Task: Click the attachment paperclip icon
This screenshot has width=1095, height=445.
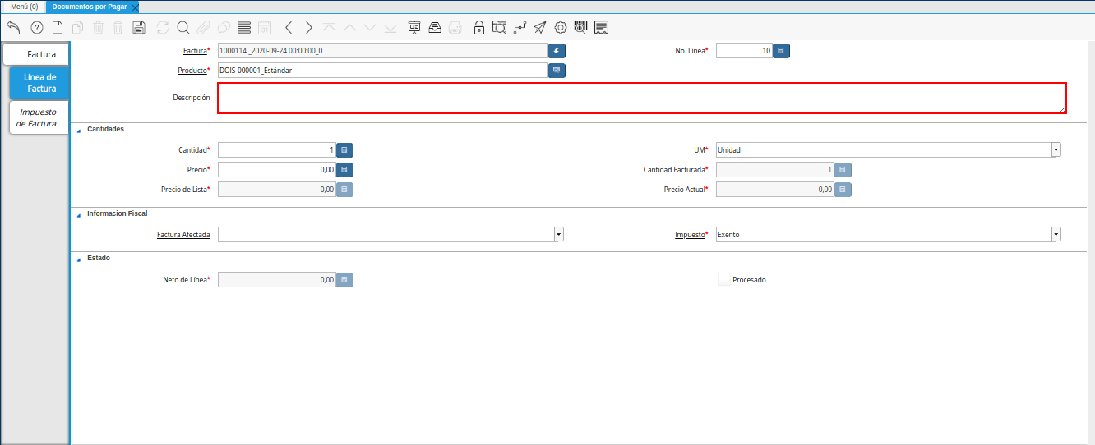Action: coord(203,27)
